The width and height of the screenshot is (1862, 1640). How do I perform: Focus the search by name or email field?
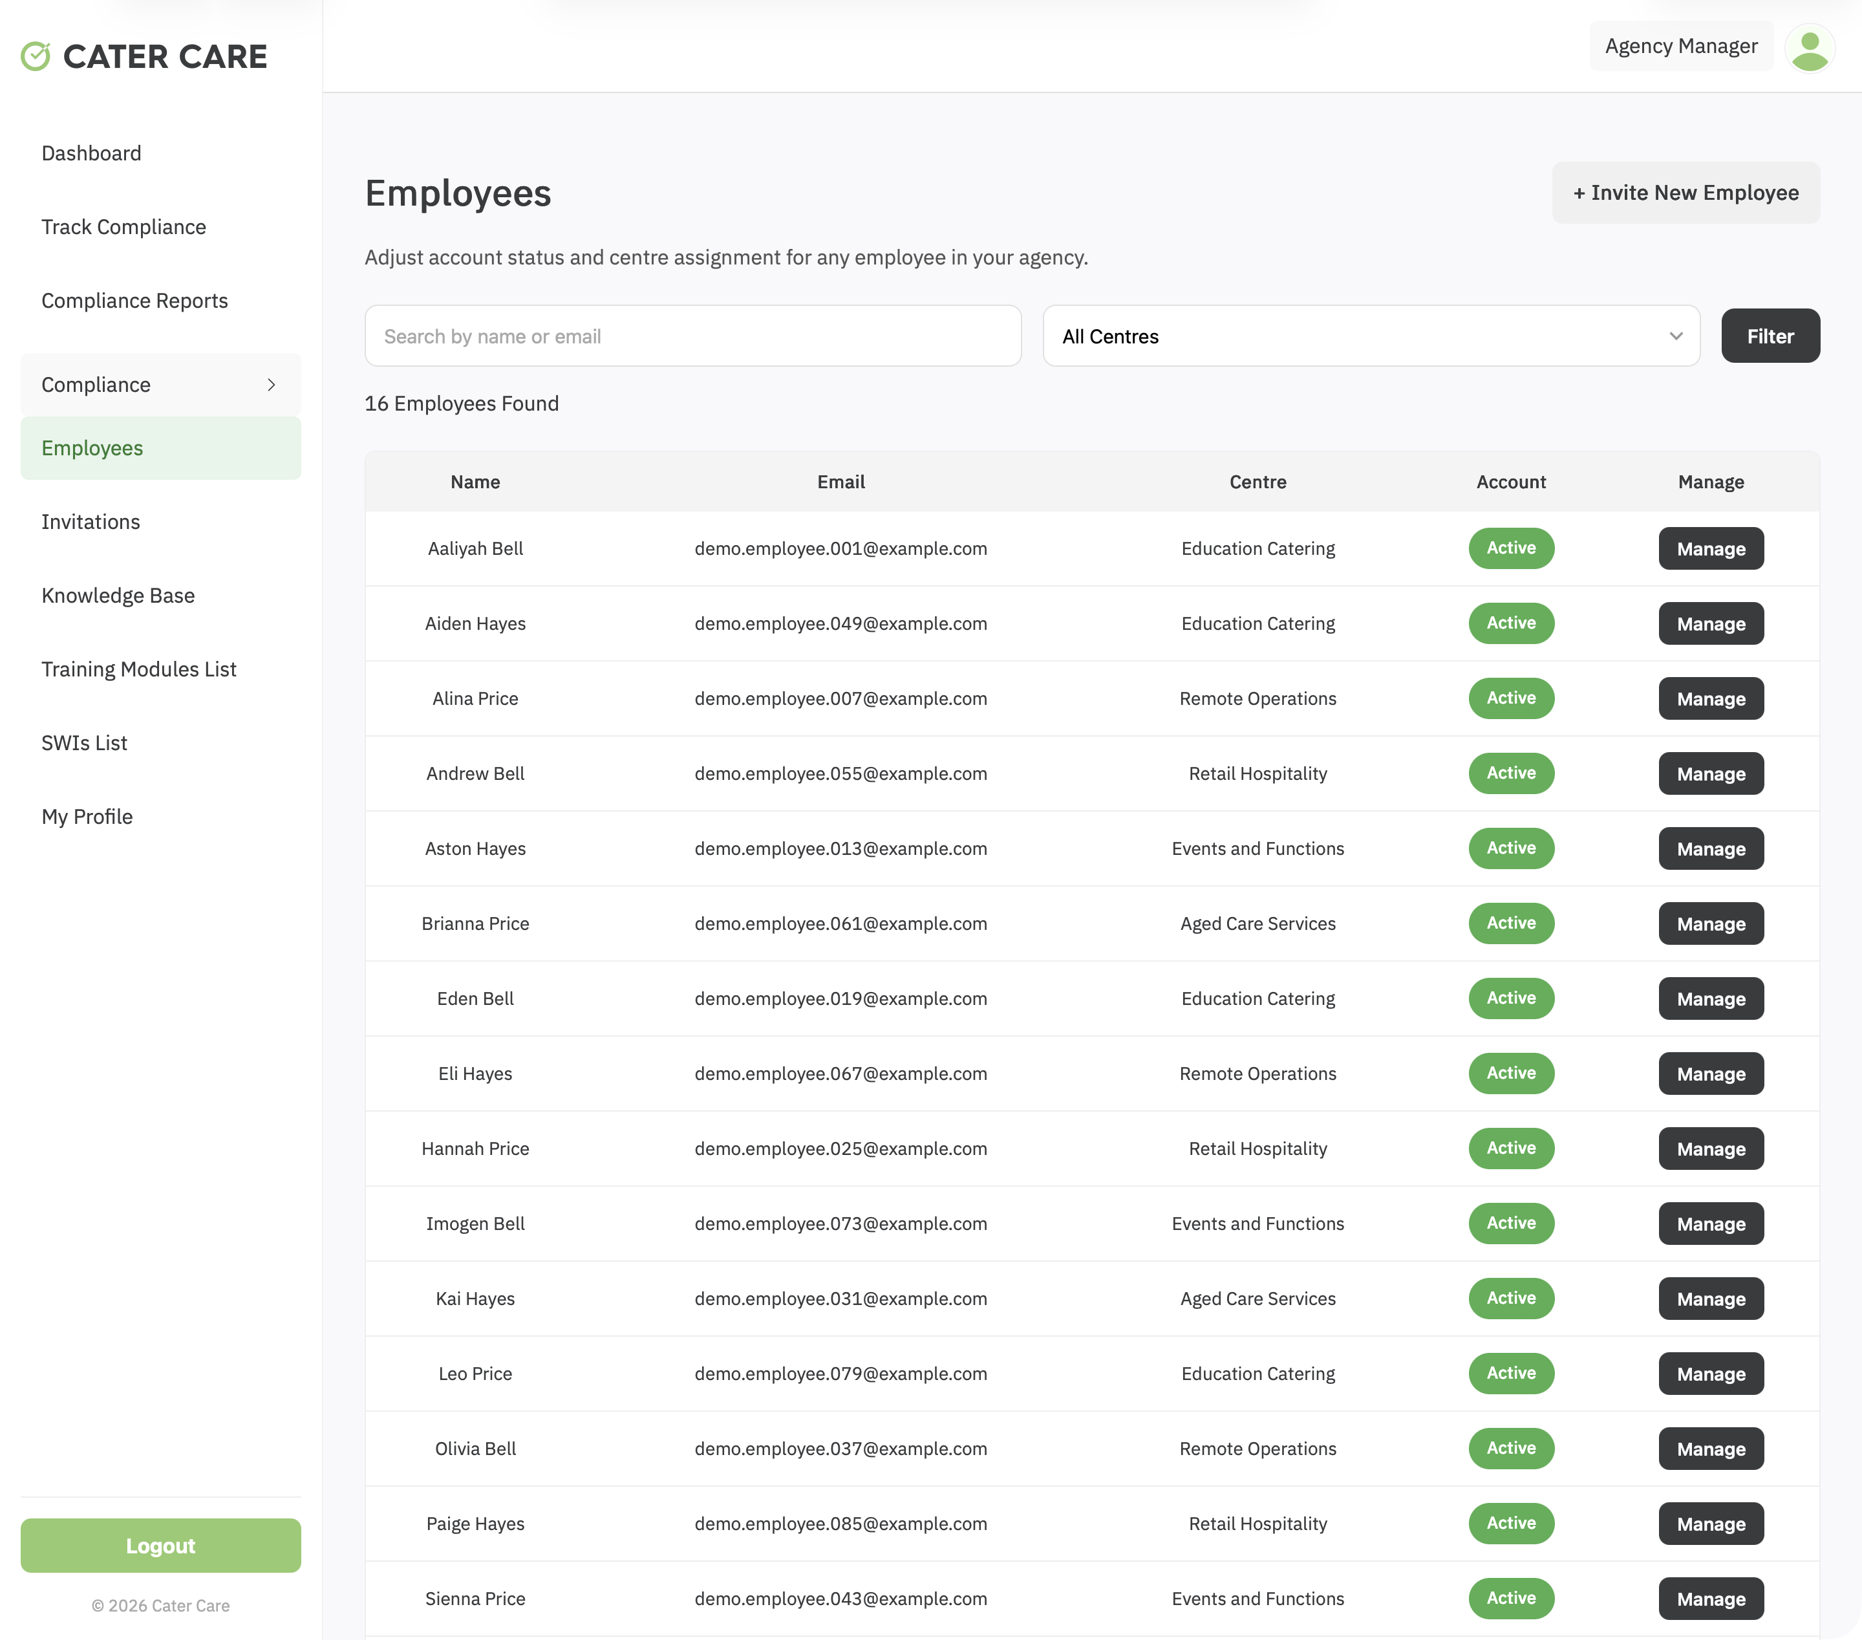click(x=692, y=336)
